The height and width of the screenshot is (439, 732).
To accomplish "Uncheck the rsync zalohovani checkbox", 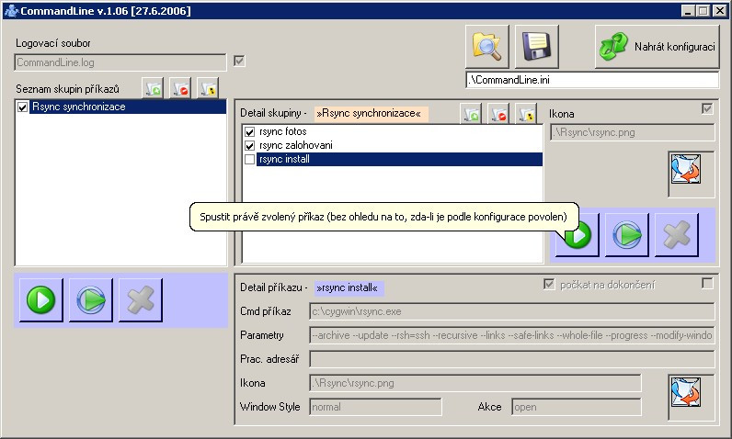I will coord(250,146).
